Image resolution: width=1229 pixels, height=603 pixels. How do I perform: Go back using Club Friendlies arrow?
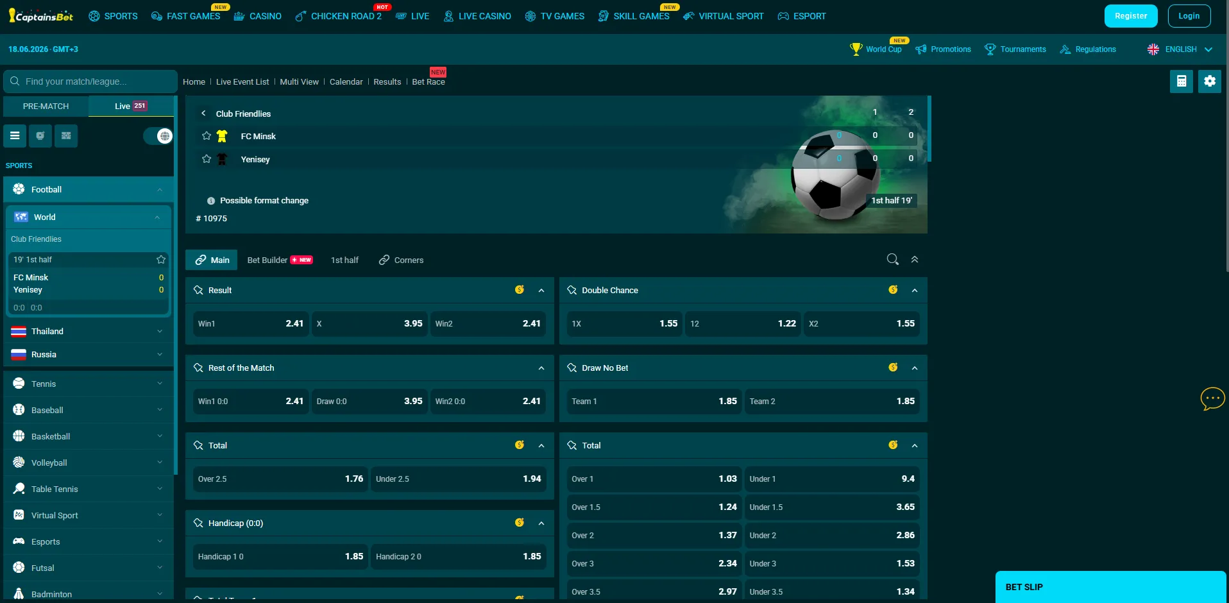[203, 114]
